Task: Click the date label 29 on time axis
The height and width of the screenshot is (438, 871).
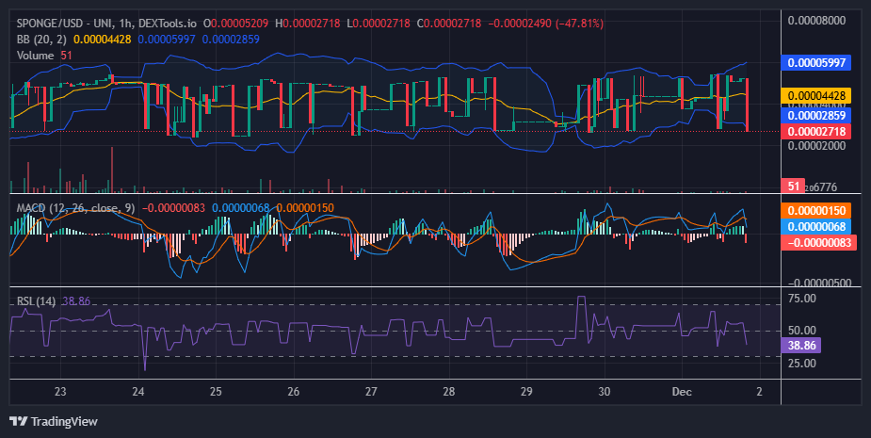Action: pyautogui.click(x=526, y=391)
